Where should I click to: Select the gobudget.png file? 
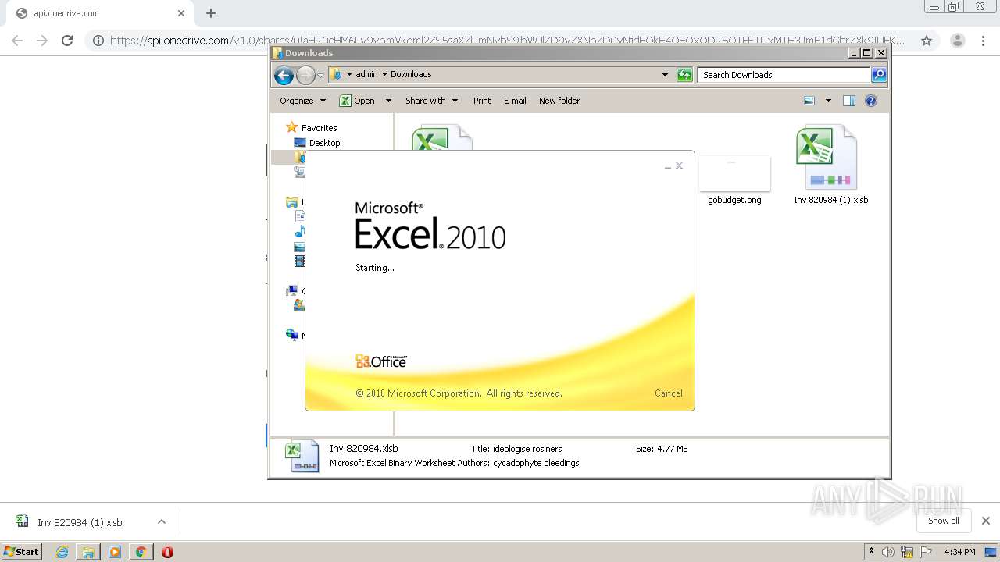734,180
